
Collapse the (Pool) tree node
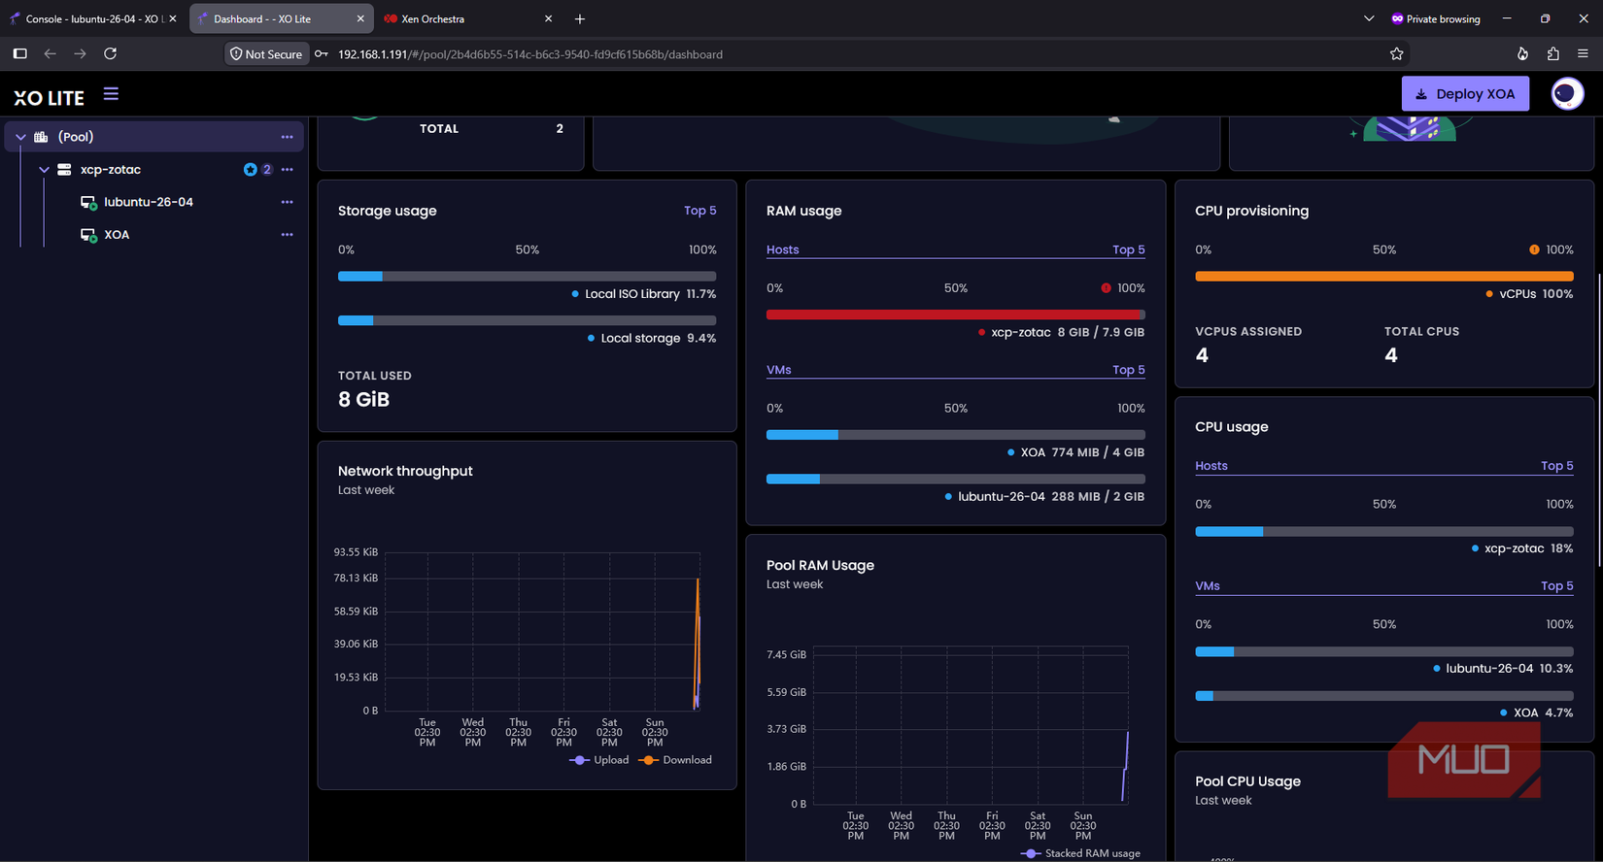click(20, 137)
